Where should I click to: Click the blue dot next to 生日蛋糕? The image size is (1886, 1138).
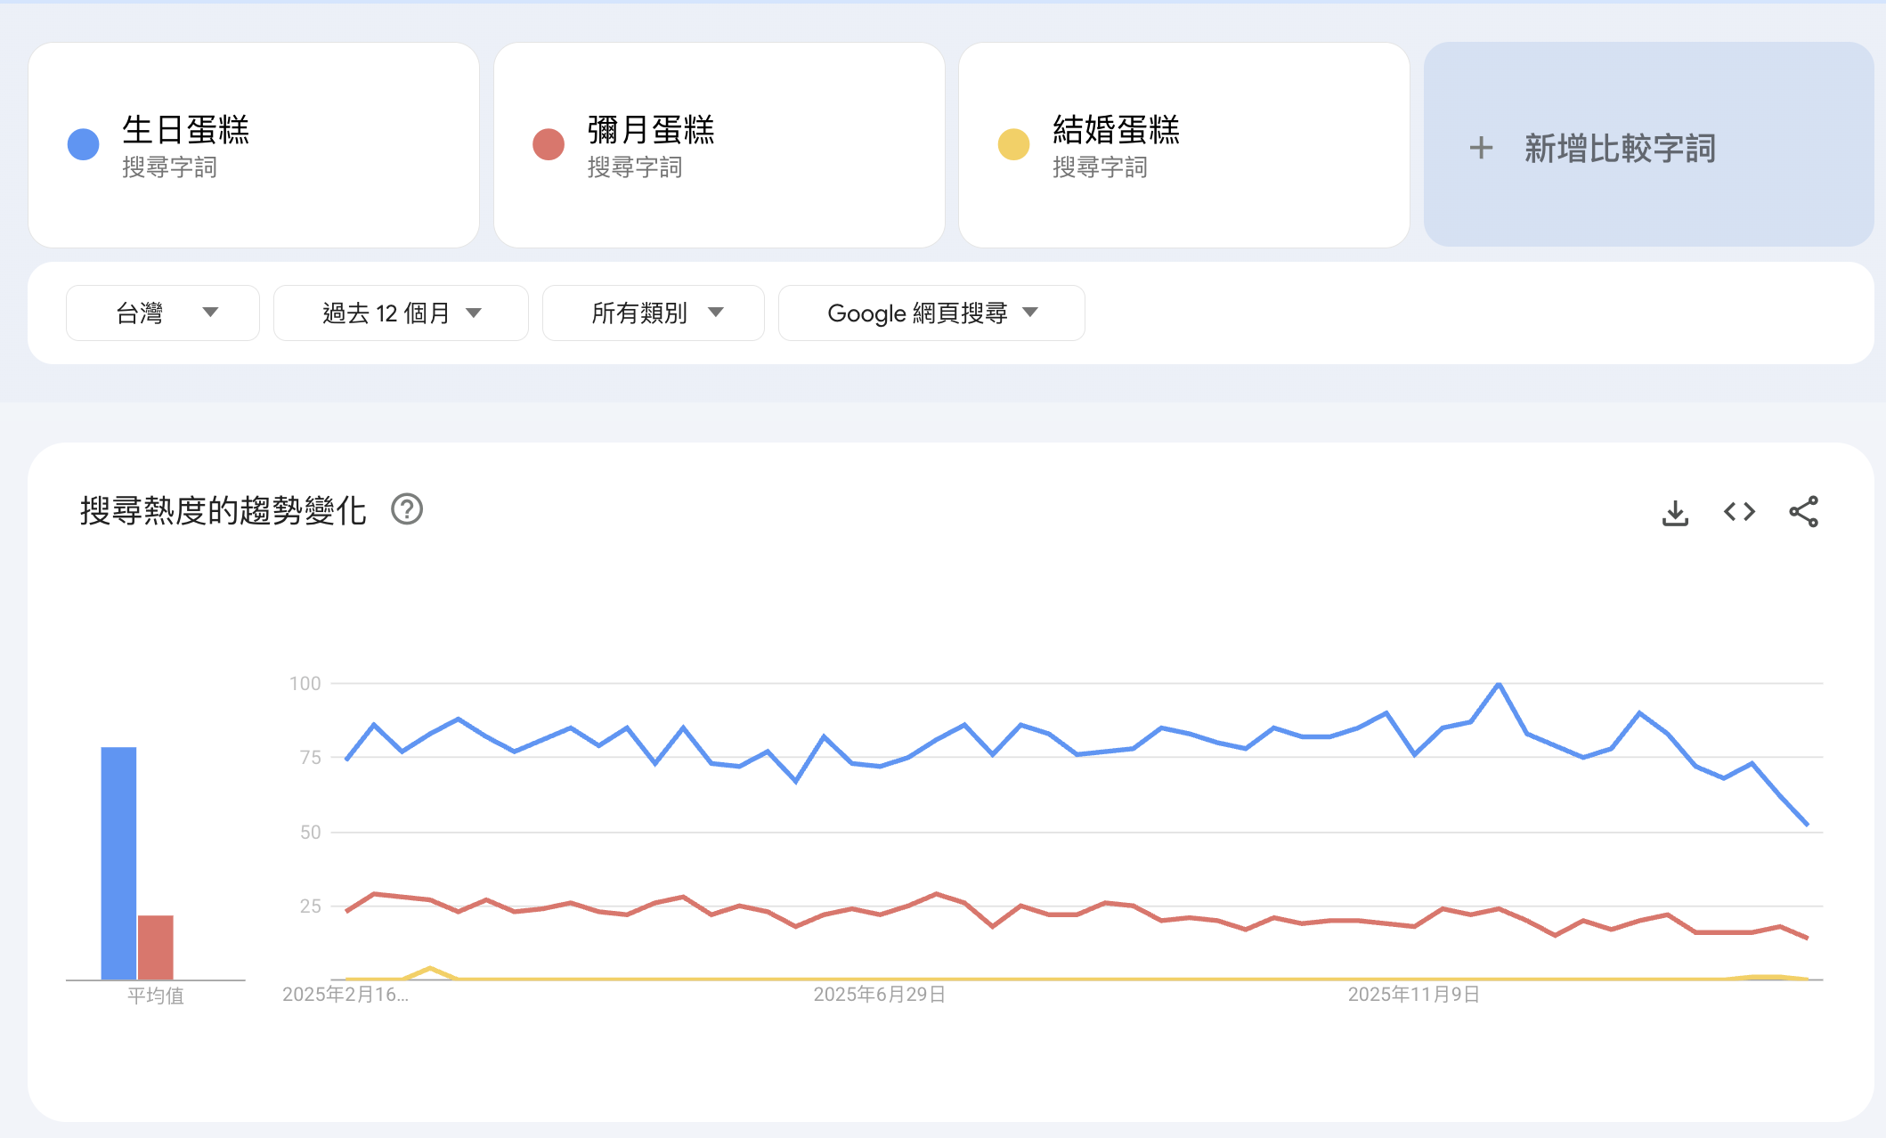click(84, 144)
